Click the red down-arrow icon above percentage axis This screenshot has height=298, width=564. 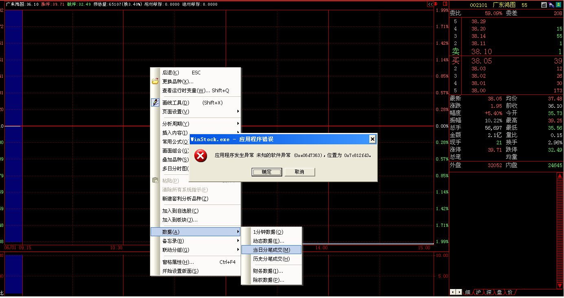(x=436, y=4)
